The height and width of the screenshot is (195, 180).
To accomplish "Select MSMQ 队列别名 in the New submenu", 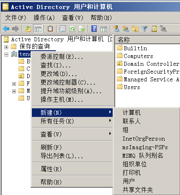I will 146,155.
